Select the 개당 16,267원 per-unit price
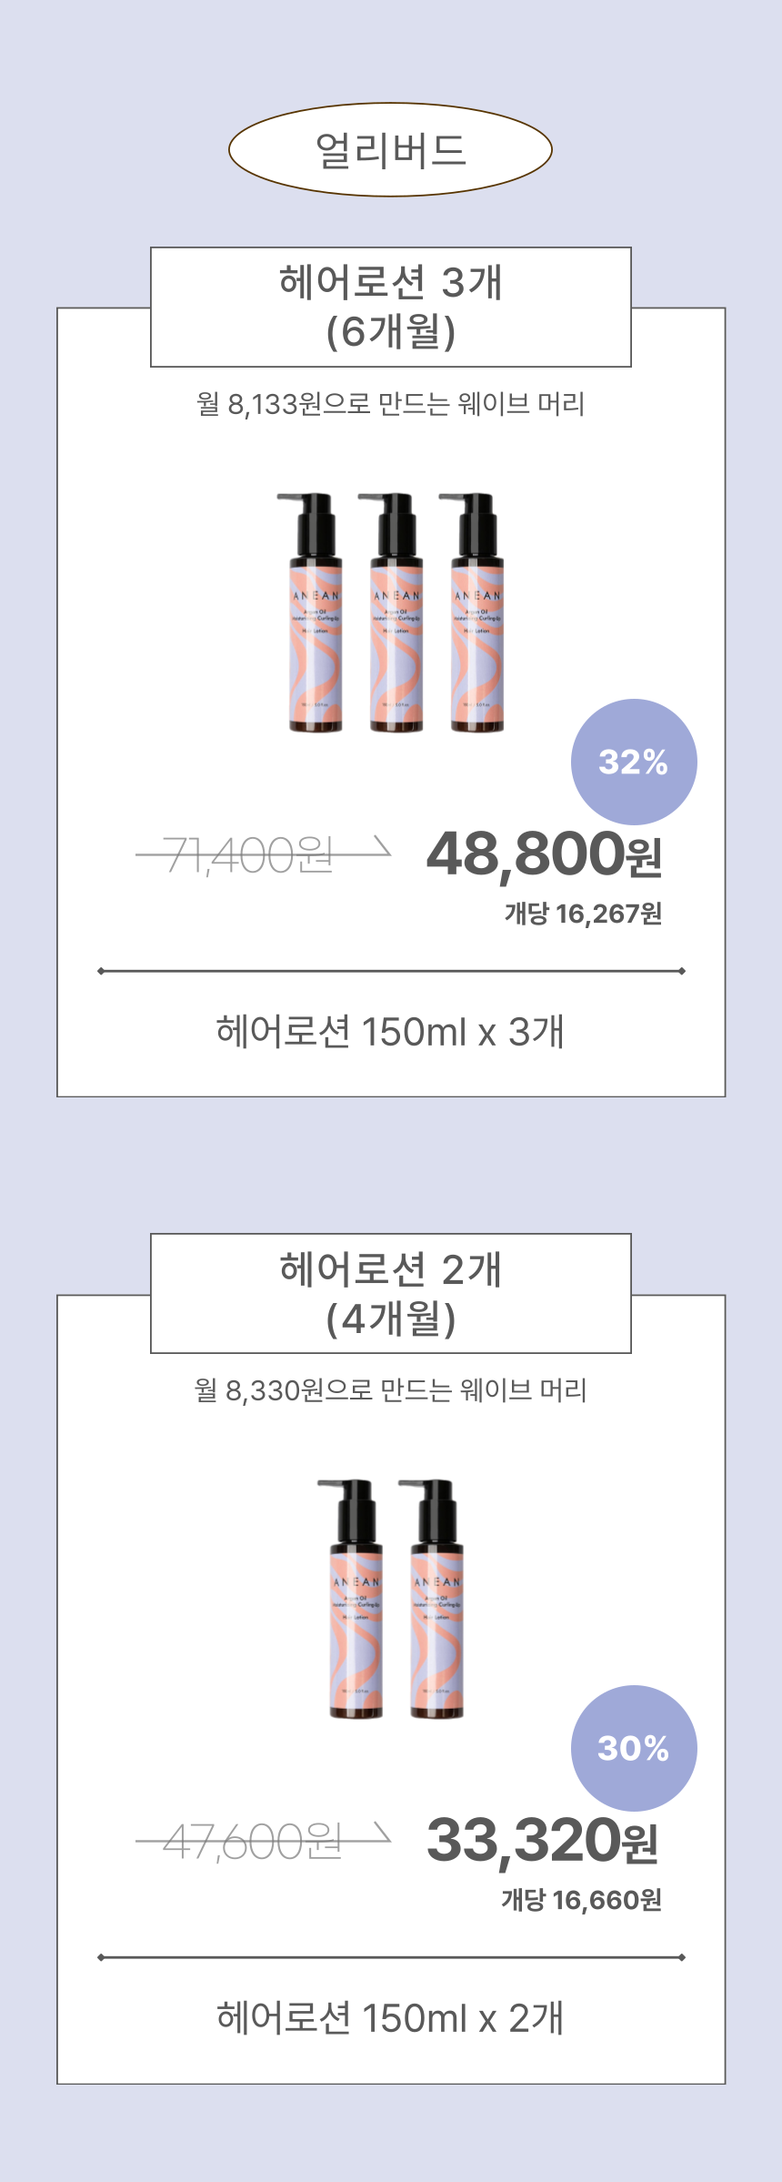 tap(583, 914)
